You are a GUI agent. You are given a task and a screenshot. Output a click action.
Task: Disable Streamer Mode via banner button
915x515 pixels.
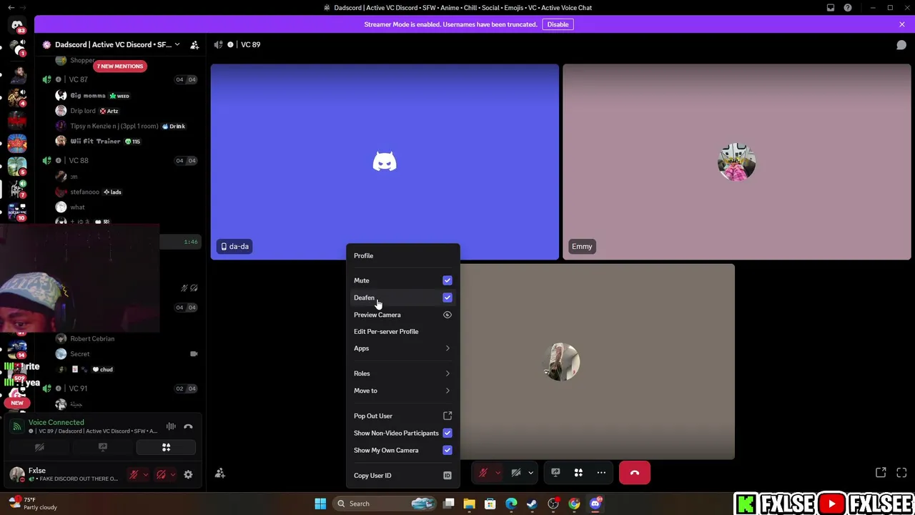click(x=558, y=24)
